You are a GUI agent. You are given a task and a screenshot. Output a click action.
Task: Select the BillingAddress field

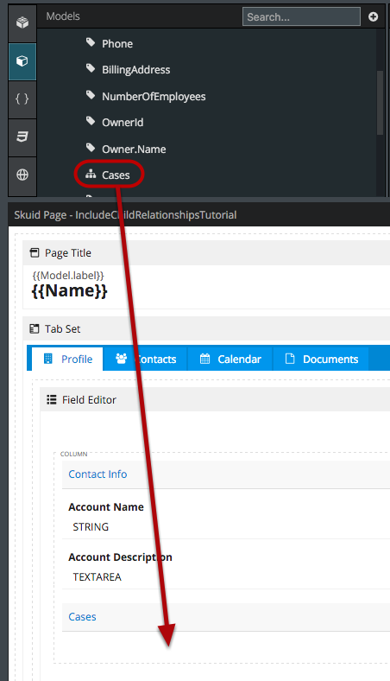135,70
